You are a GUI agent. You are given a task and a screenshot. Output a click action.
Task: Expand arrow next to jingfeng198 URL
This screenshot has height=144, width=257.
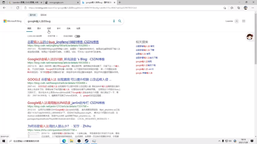(x=89, y=46)
